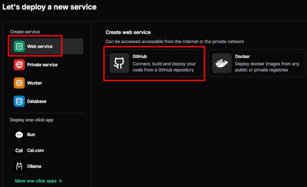Click the blue Database icon
This screenshot has width=307, height=187.
(19, 101)
